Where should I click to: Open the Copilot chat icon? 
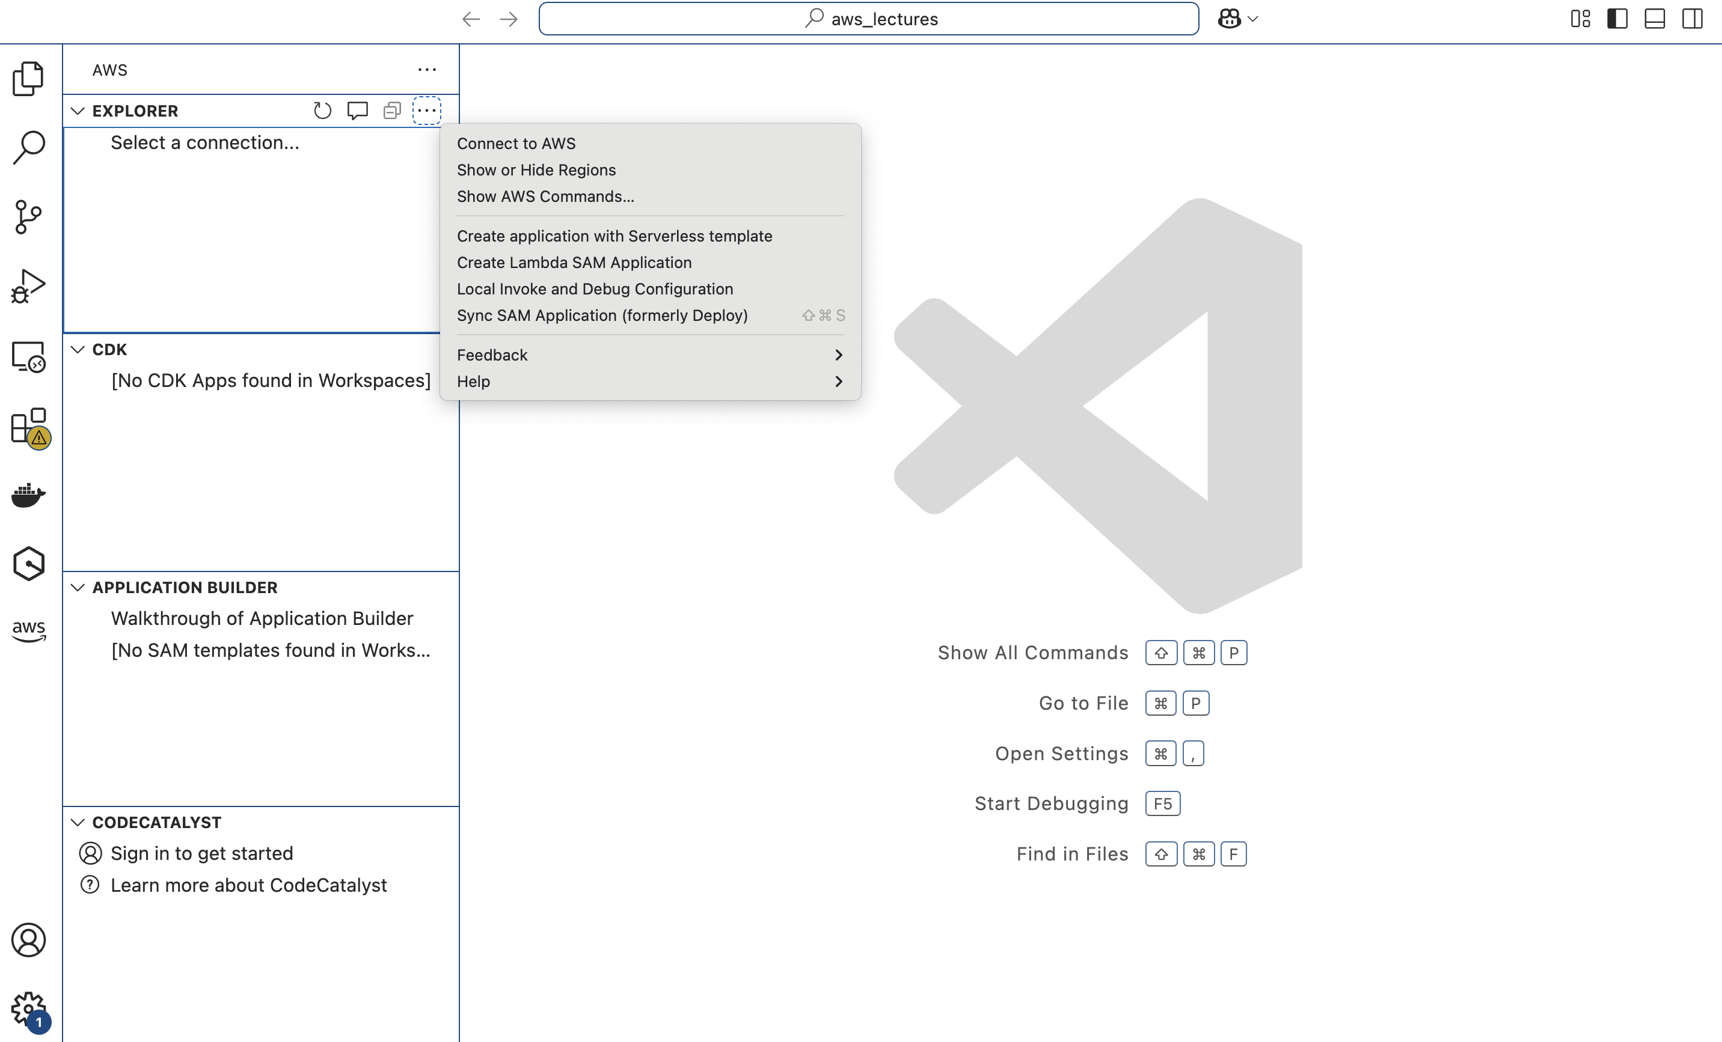point(1230,19)
